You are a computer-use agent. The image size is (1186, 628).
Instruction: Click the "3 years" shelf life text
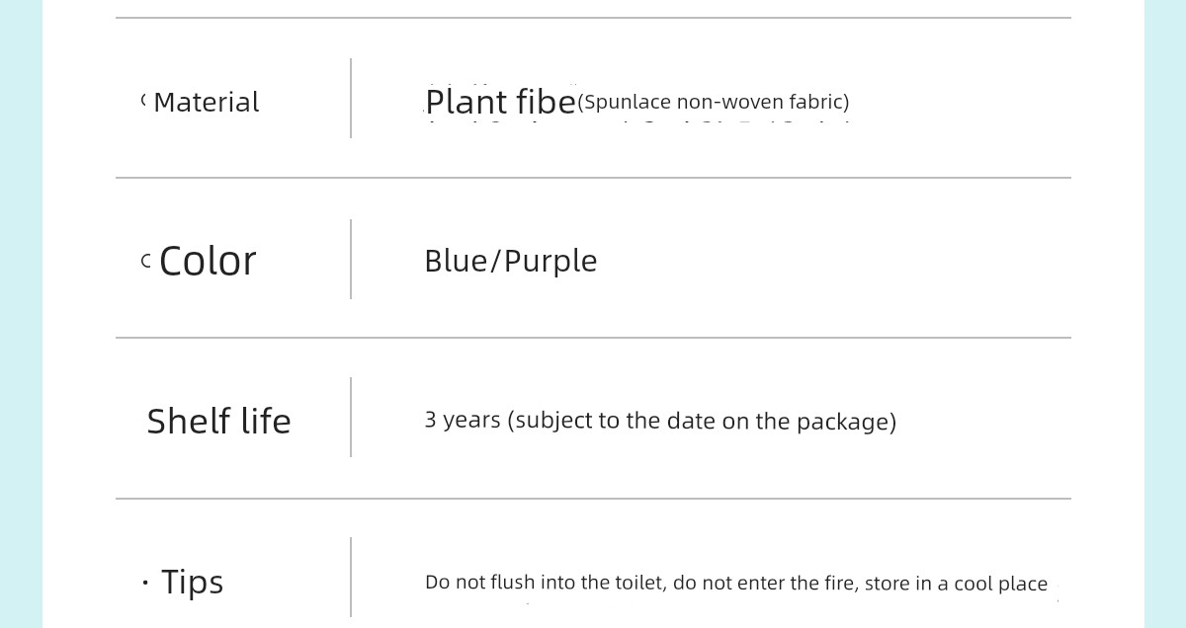click(463, 421)
